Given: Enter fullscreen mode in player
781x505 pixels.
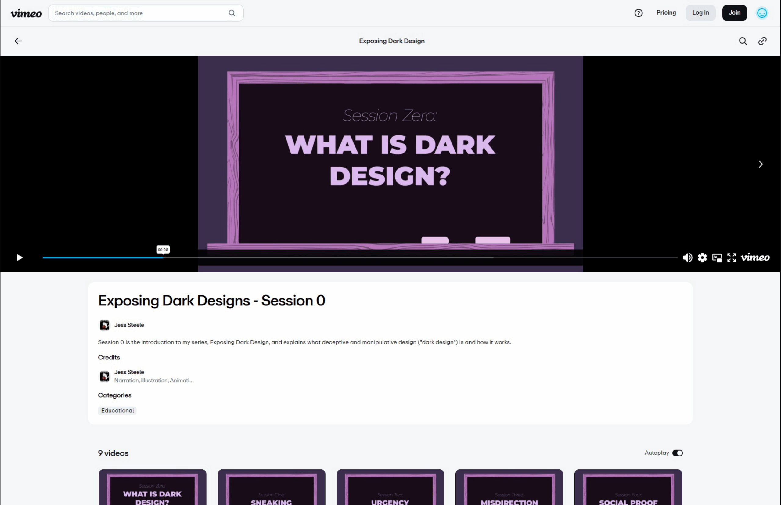Looking at the screenshot, I should [x=732, y=258].
